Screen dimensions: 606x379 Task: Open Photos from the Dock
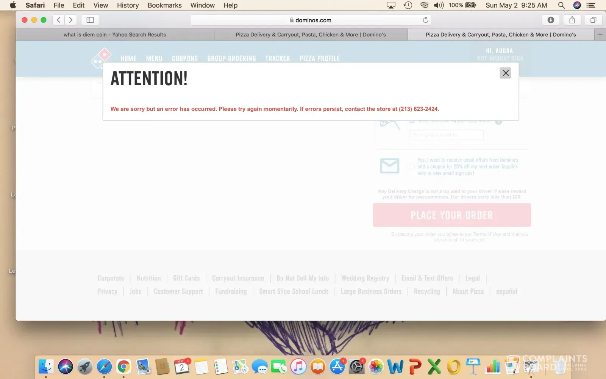(376, 366)
